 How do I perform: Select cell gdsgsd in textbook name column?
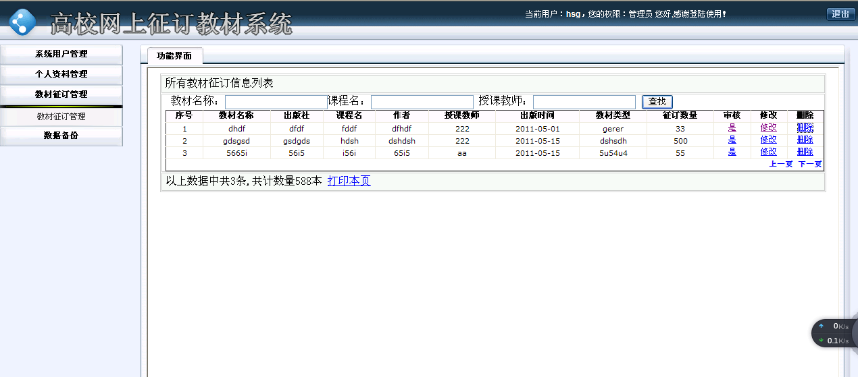(236, 141)
